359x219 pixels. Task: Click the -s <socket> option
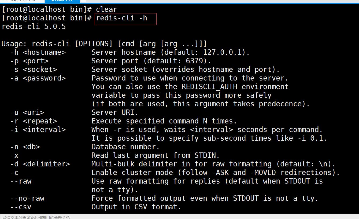(34, 70)
